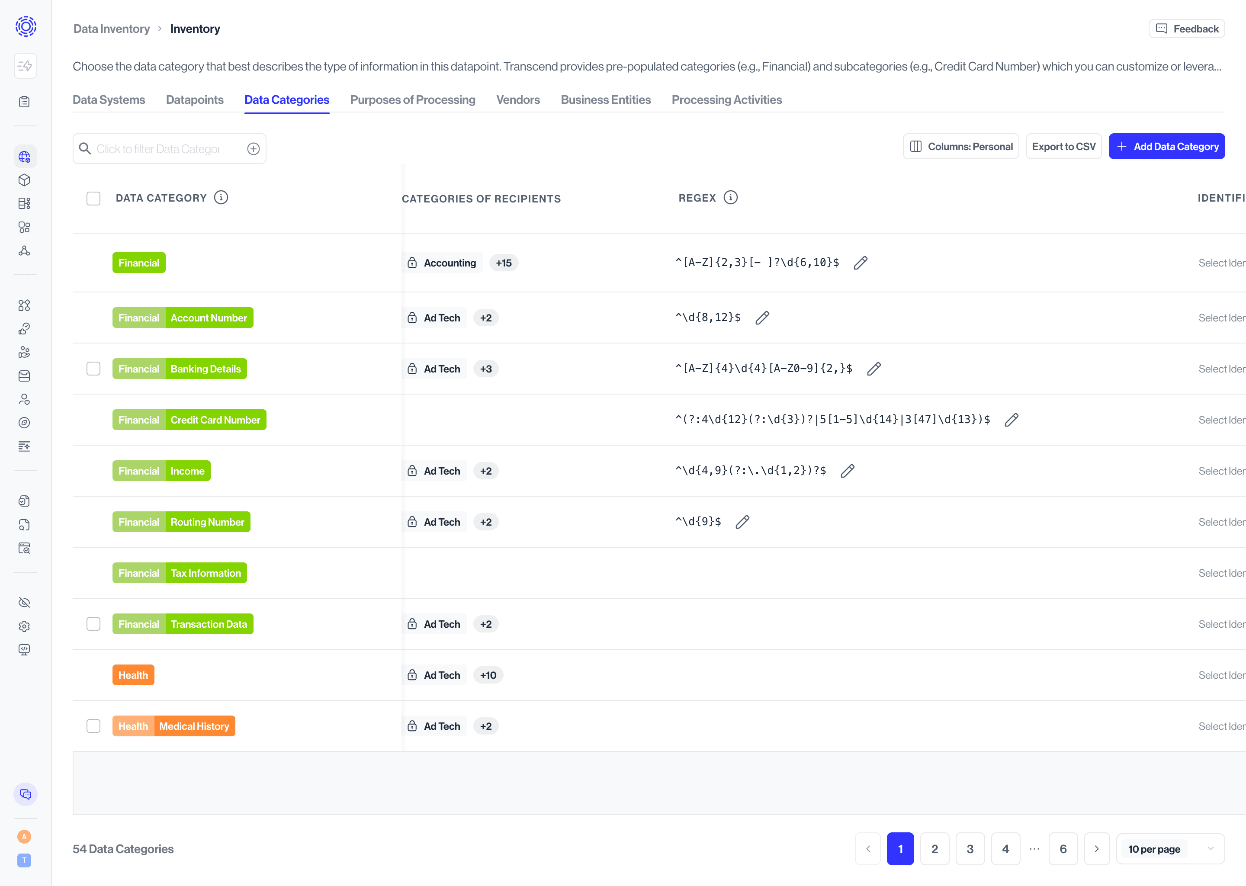Open the Transcend home logo

click(x=25, y=26)
